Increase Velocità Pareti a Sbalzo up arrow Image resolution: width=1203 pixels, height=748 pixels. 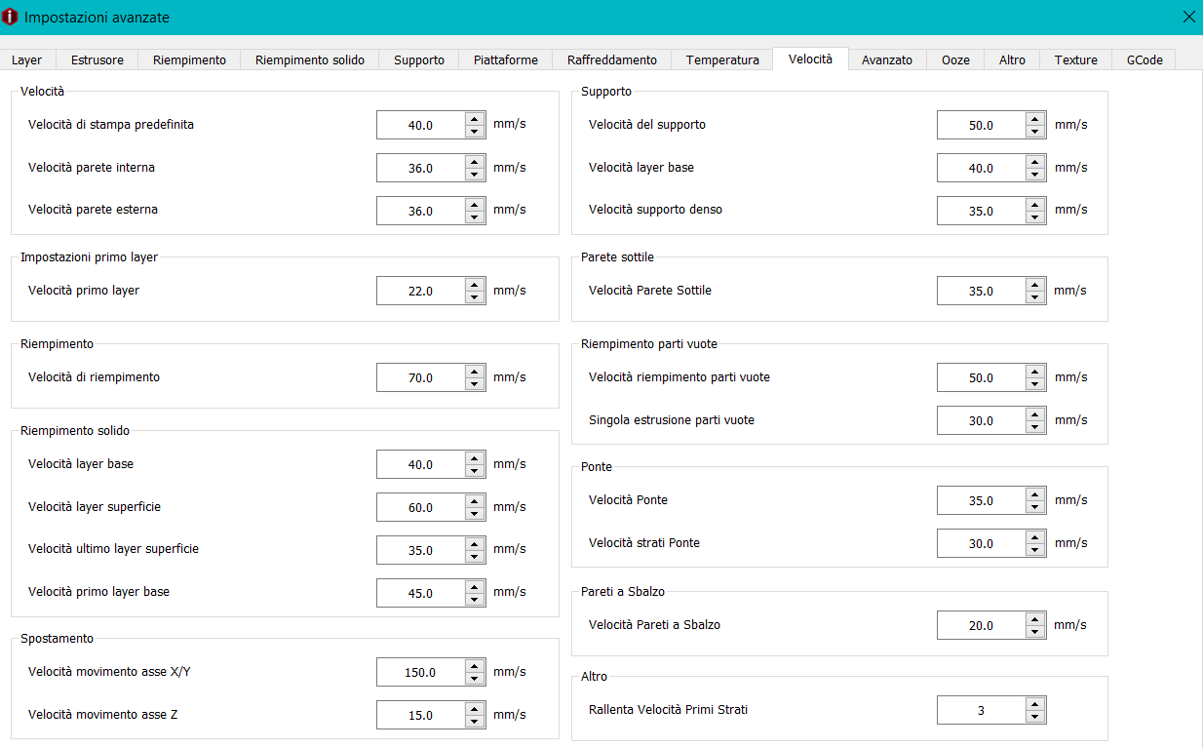[x=1035, y=619]
